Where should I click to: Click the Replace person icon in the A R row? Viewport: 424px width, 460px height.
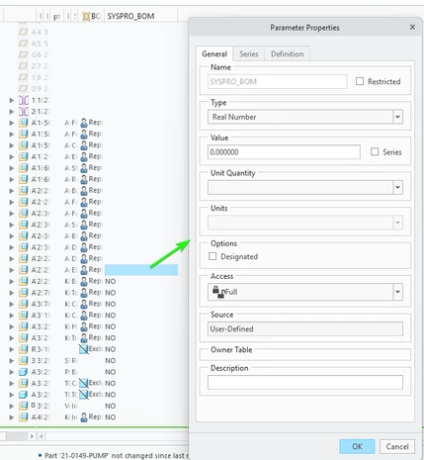tap(84, 179)
